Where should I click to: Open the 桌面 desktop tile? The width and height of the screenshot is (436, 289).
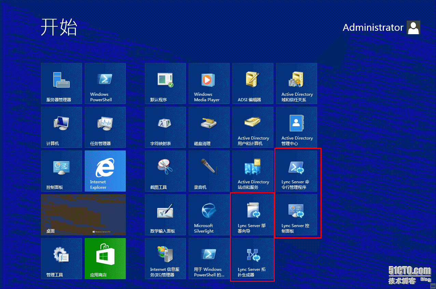83,215
